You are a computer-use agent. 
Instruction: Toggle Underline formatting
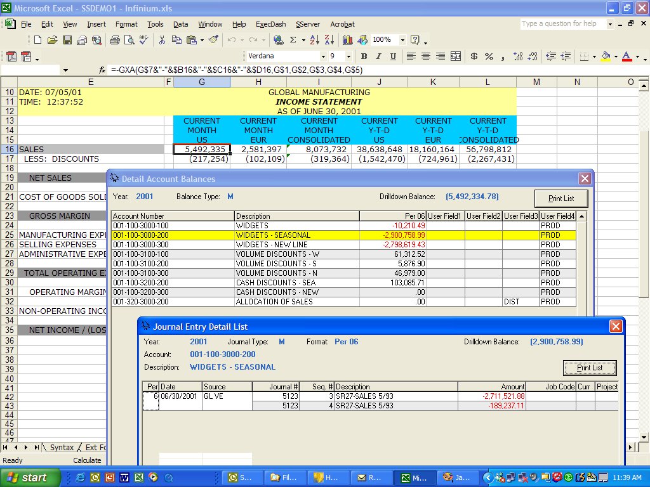(393, 56)
